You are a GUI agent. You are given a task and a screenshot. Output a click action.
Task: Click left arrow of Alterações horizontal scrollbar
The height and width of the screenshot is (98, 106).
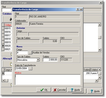click(3, 80)
